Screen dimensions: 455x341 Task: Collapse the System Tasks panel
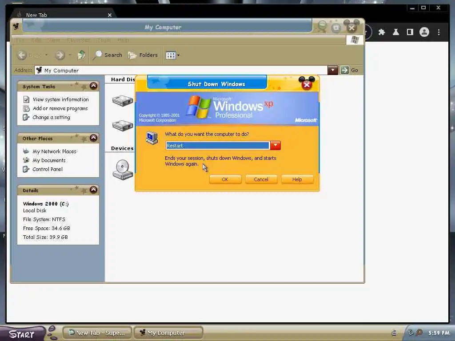click(x=93, y=86)
